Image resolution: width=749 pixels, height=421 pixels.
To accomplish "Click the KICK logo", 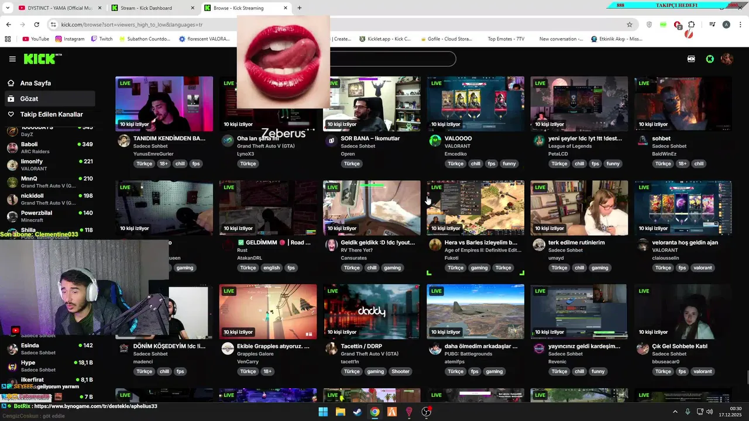I will pyautogui.click(x=42, y=58).
